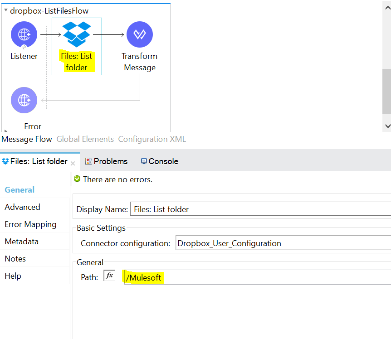Open the Global Elements tab

click(x=85, y=139)
